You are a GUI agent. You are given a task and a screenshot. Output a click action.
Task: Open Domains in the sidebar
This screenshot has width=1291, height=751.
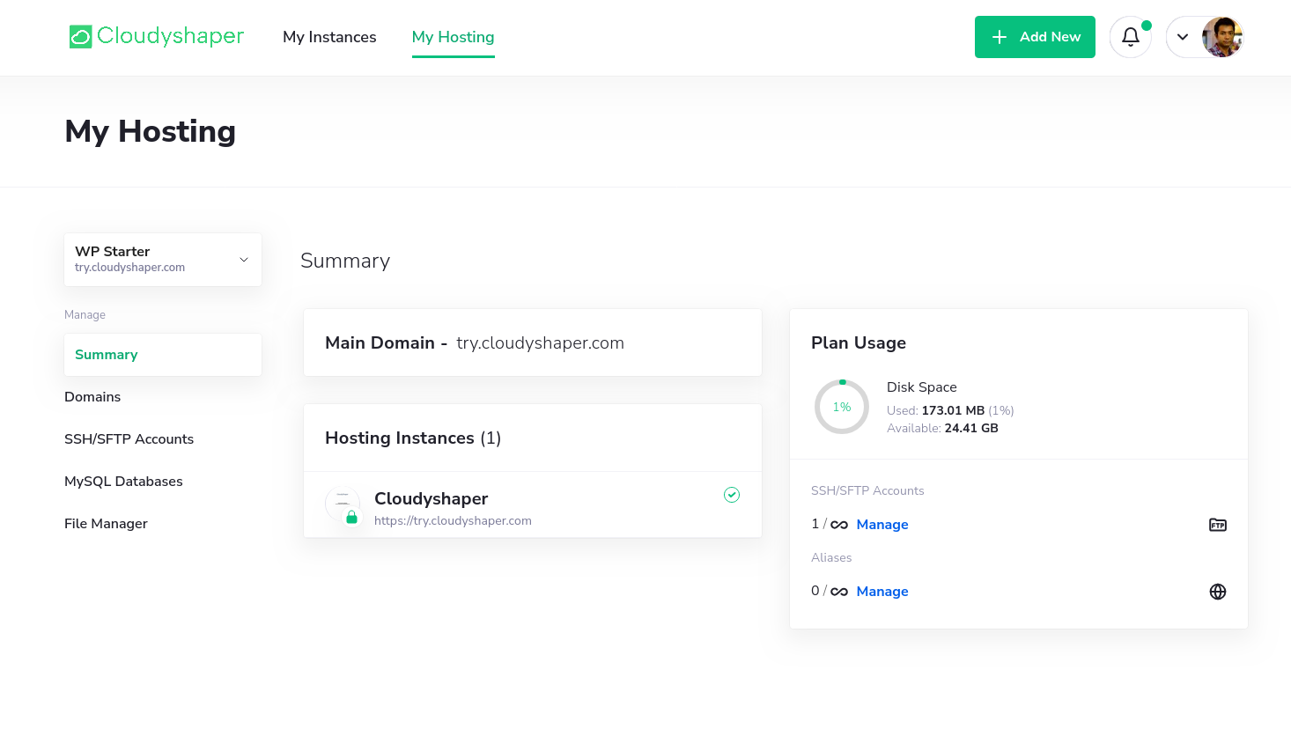[92, 397]
